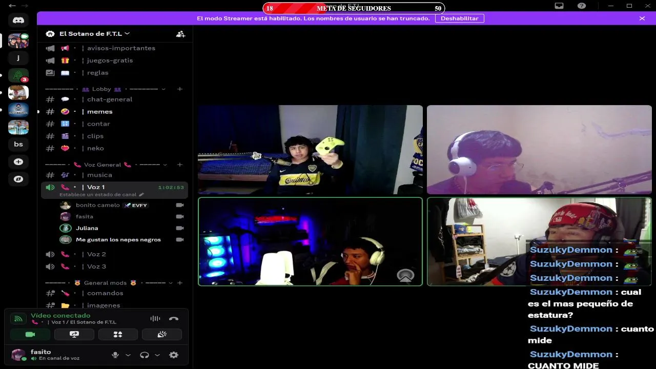Viewport: 656px width, 369px height.
Task: Open the server with the 'j' icon
Action: click(18, 58)
